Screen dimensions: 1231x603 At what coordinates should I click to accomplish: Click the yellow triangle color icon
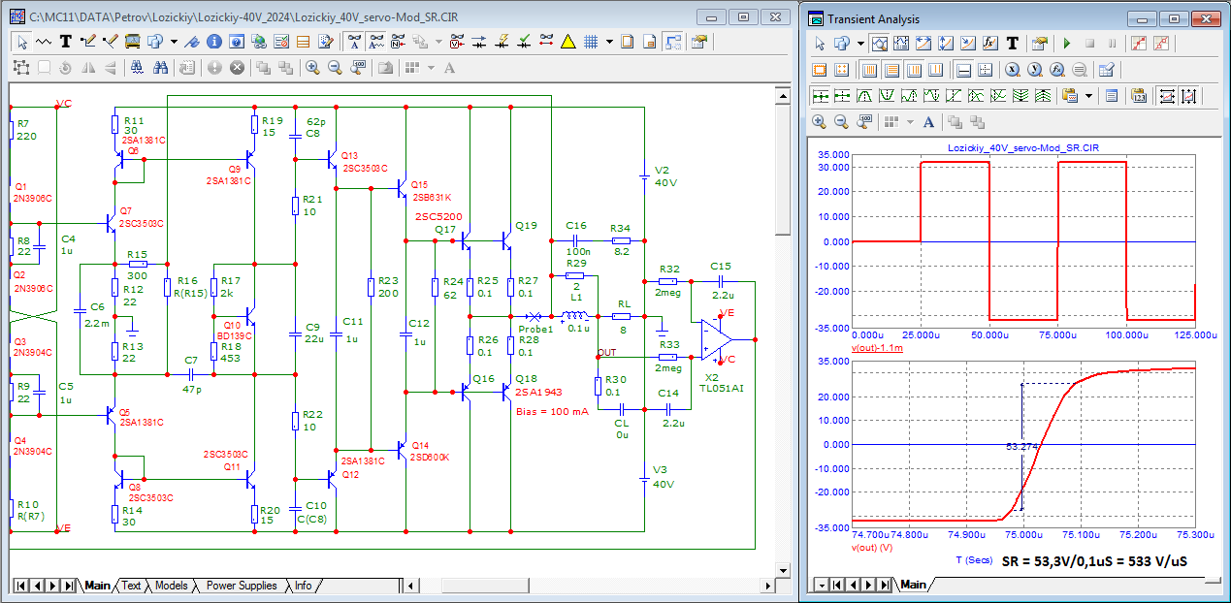pyautogui.click(x=567, y=42)
